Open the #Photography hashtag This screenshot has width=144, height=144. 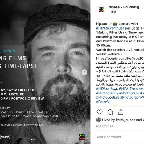(x=107, y=93)
